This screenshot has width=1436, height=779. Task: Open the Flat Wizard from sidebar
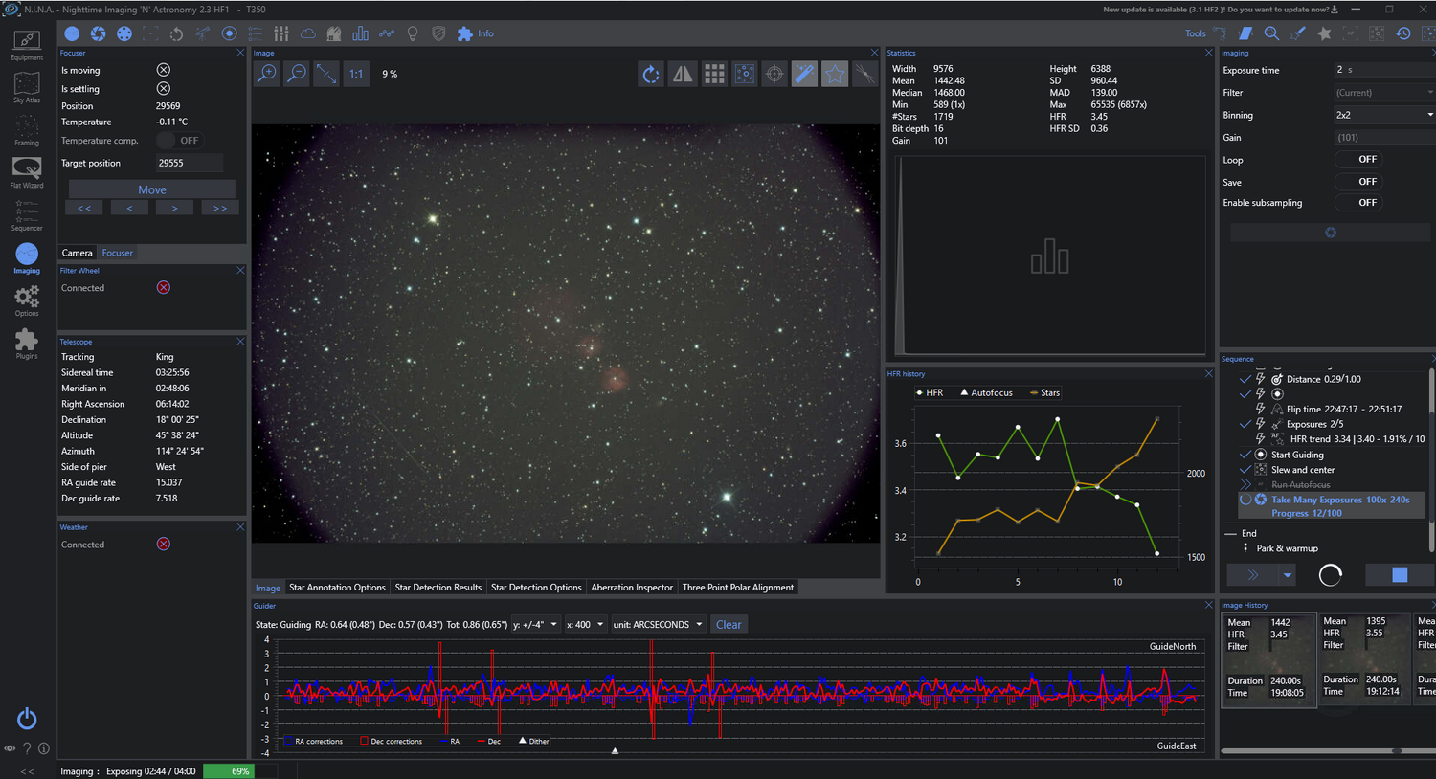[27, 173]
